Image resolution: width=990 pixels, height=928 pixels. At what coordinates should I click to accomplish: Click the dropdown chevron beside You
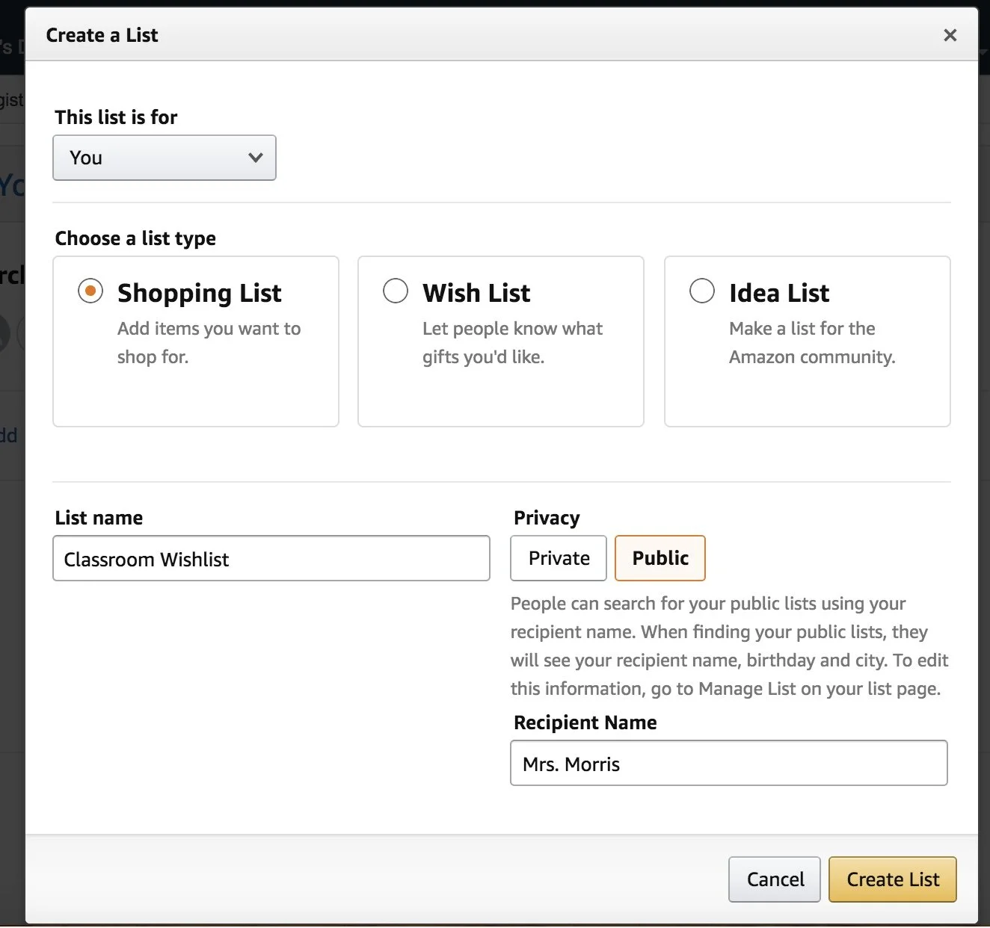point(256,158)
